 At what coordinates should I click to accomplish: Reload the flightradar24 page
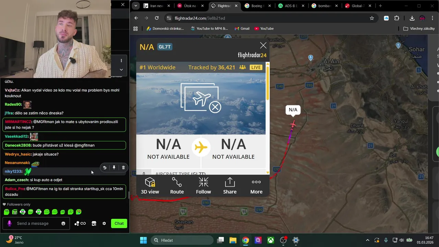click(x=157, y=18)
